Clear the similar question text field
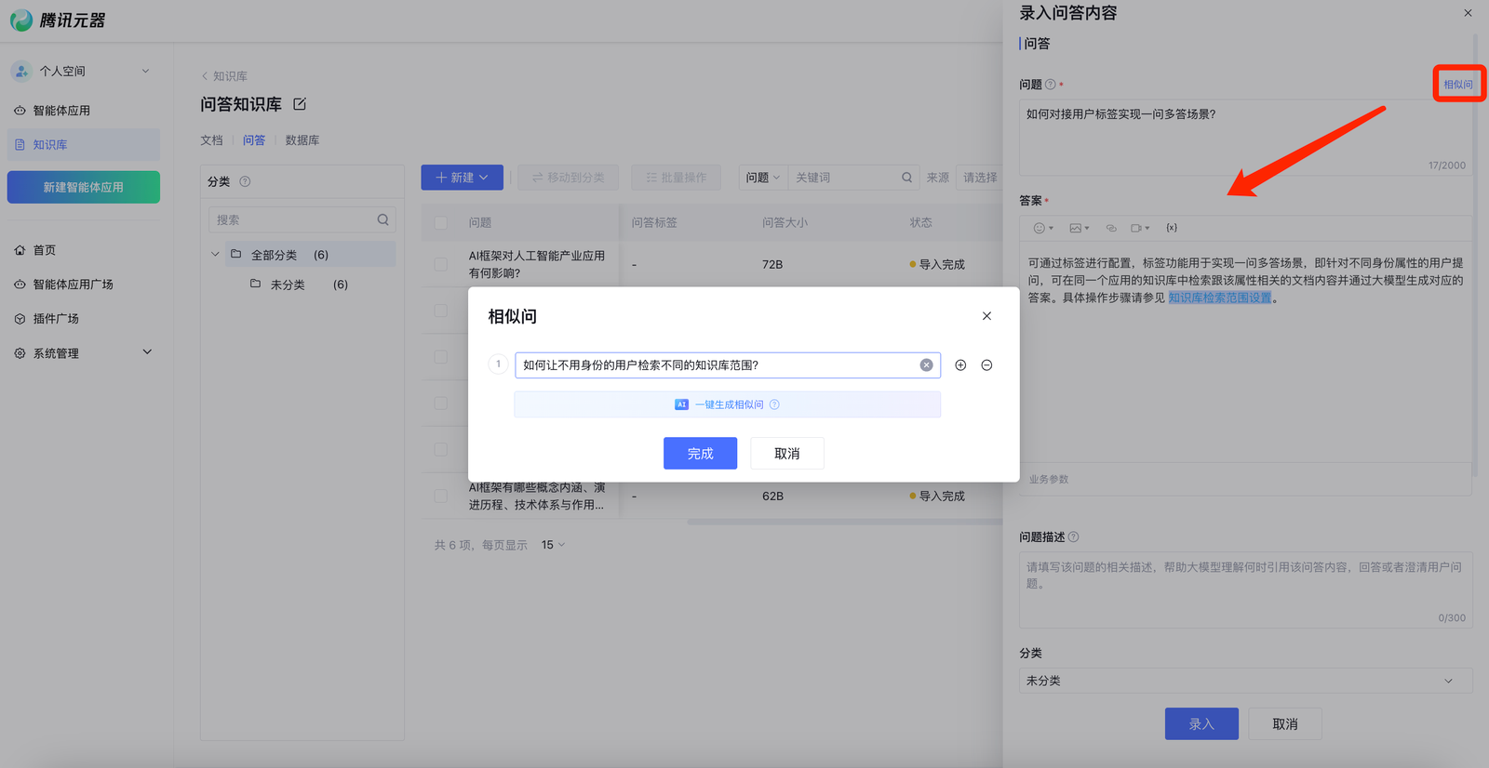Image resolution: width=1489 pixels, height=768 pixels. (926, 365)
